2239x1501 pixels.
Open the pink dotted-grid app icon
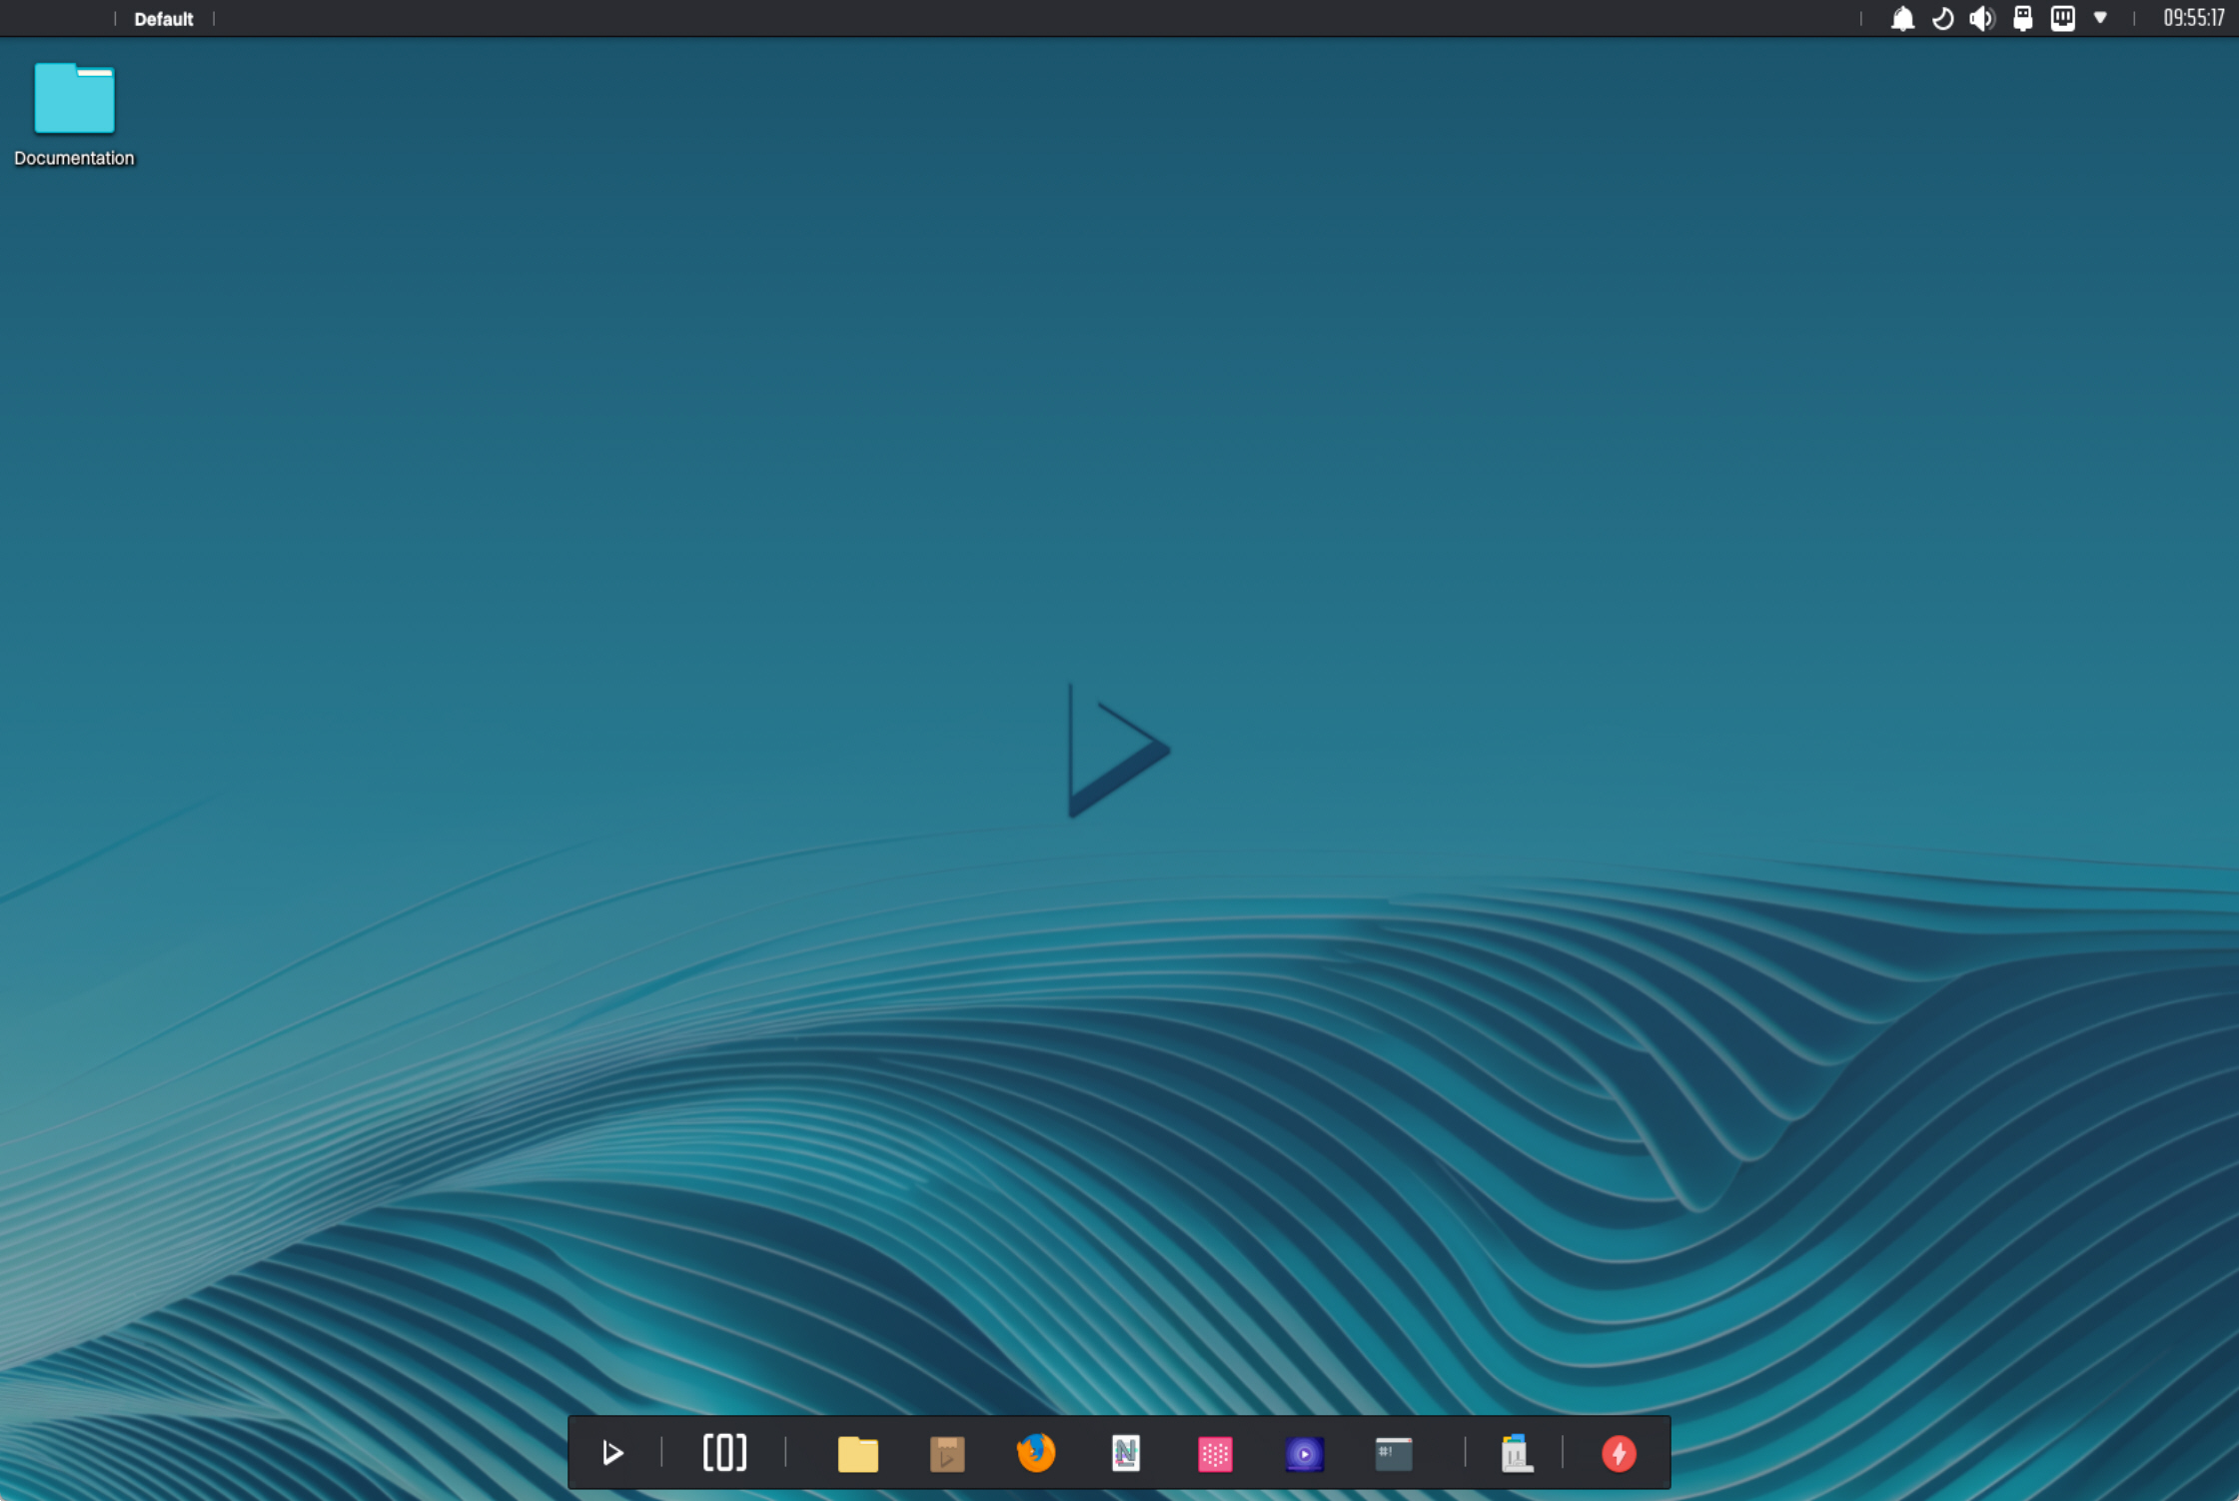(1215, 1454)
